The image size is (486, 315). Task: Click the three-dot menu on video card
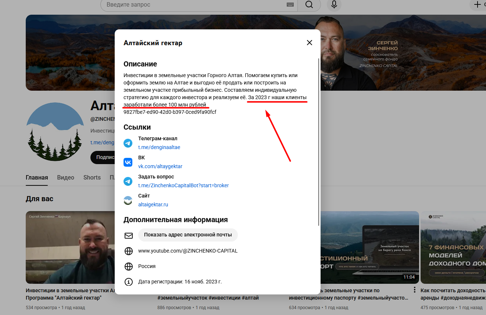pyautogui.click(x=414, y=290)
